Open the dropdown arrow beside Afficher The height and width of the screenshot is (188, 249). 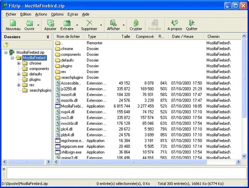click(124, 25)
